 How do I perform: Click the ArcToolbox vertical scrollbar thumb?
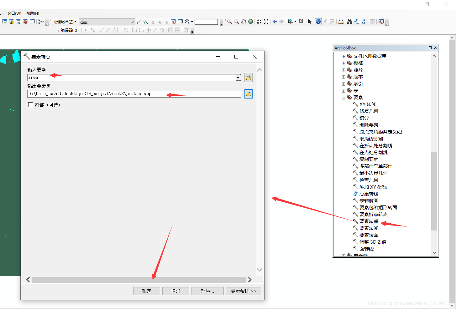tap(434, 191)
